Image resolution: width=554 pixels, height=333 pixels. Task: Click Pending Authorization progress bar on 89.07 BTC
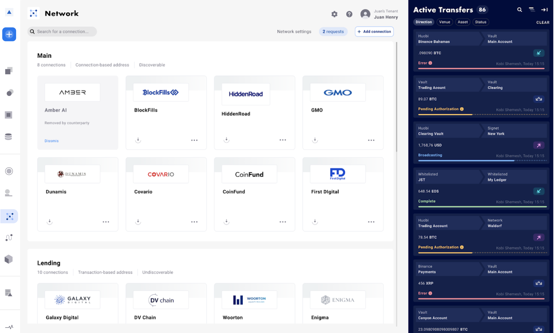[483, 114]
